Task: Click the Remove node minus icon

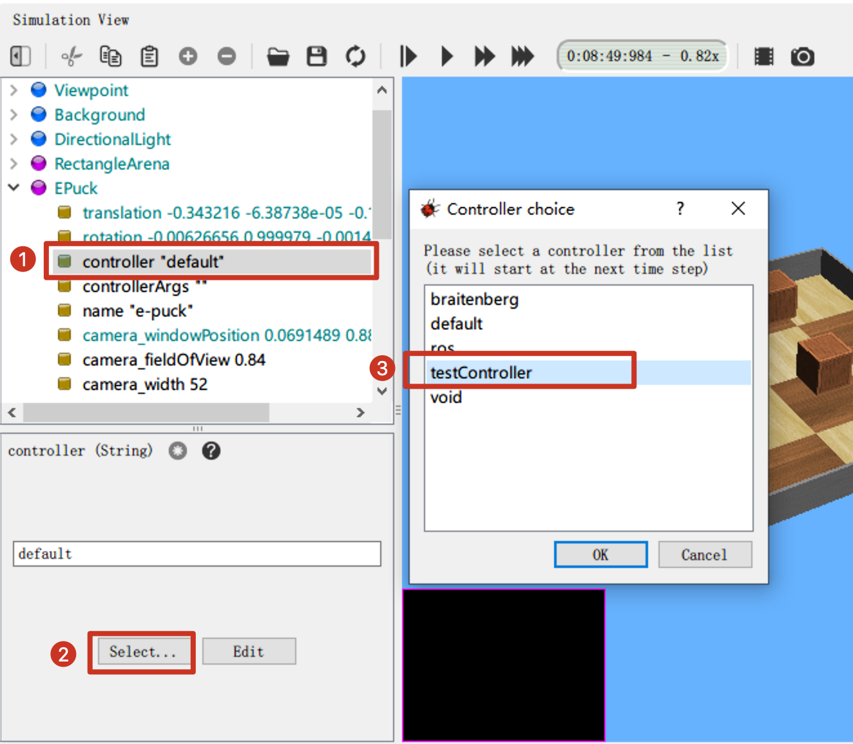Action: point(227,57)
